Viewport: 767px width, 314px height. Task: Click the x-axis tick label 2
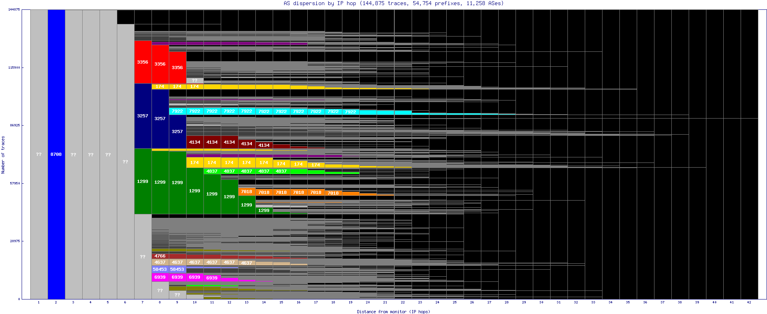tap(56, 303)
